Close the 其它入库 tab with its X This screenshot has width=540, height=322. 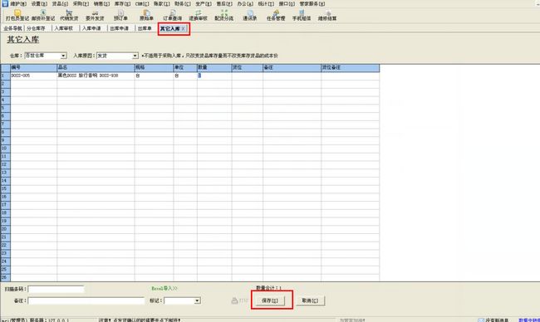[184, 28]
